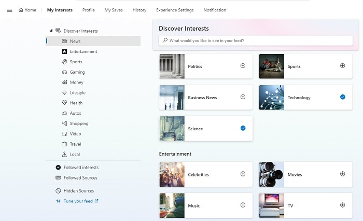
Task: Open Followed Sources in sidebar
Action: pyautogui.click(x=80, y=177)
